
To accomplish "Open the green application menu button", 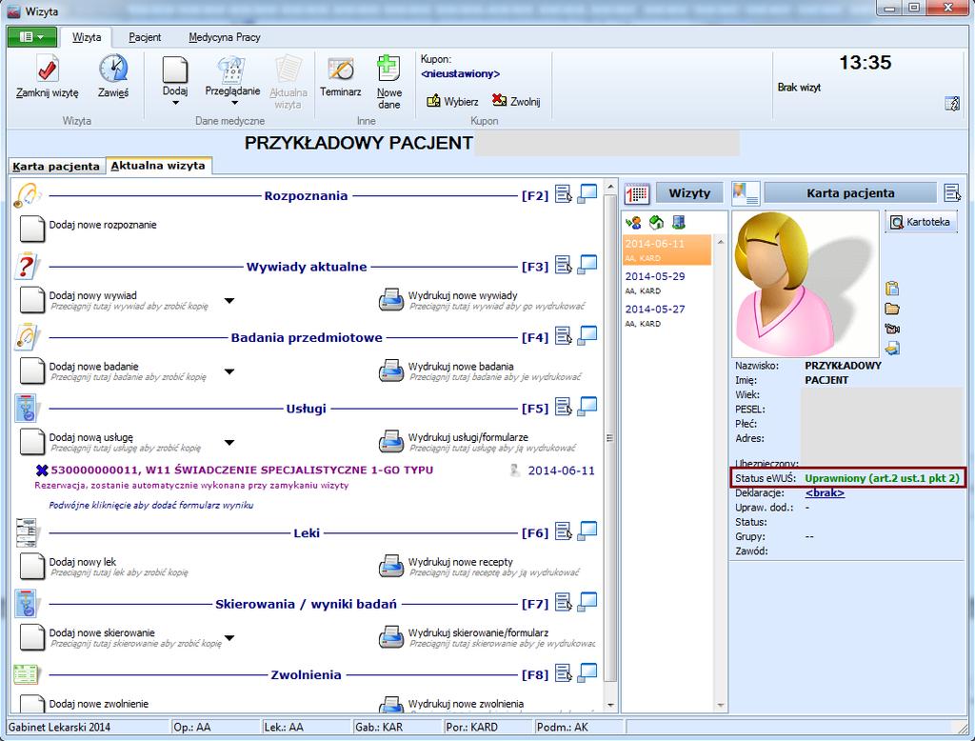I will [32, 37].
